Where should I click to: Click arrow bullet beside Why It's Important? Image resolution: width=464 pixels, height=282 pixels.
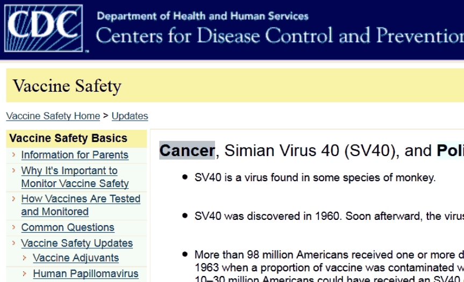[x=13, y=170]
